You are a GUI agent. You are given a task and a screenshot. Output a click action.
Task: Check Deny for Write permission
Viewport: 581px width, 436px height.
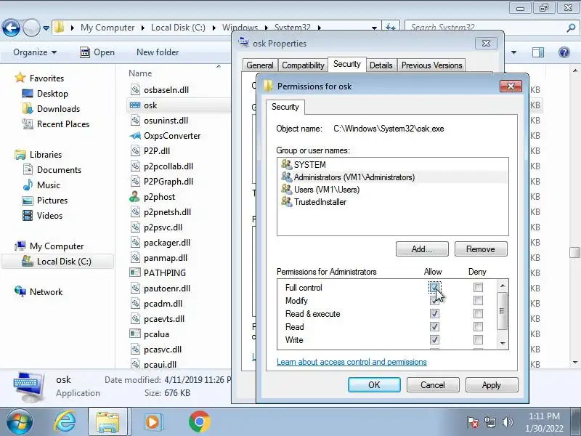478,339
